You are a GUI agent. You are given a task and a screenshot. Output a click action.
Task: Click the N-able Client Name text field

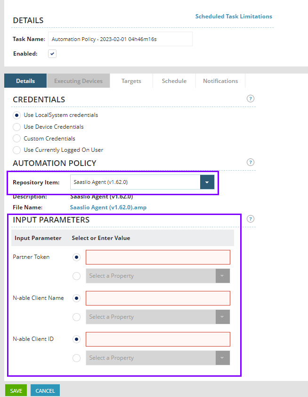pyautogui.click(x=158, y=298)
